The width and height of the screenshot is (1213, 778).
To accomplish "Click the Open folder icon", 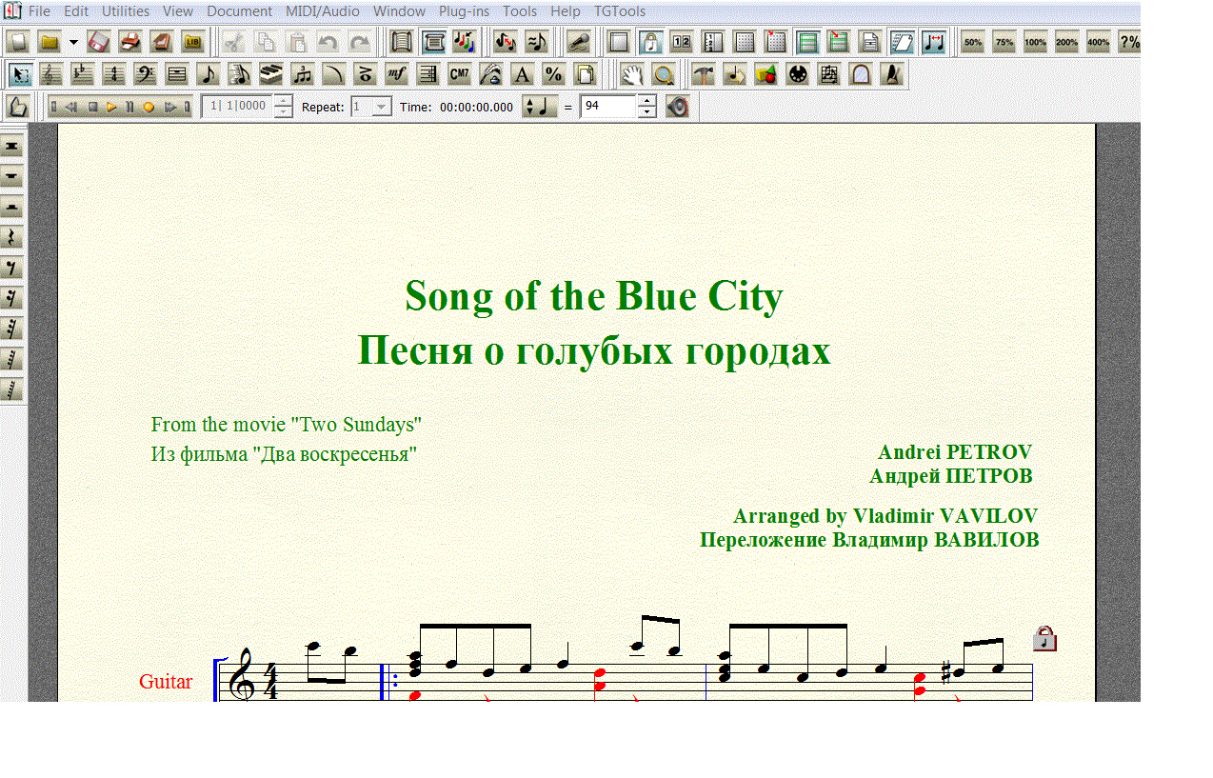I will [50, 42].
